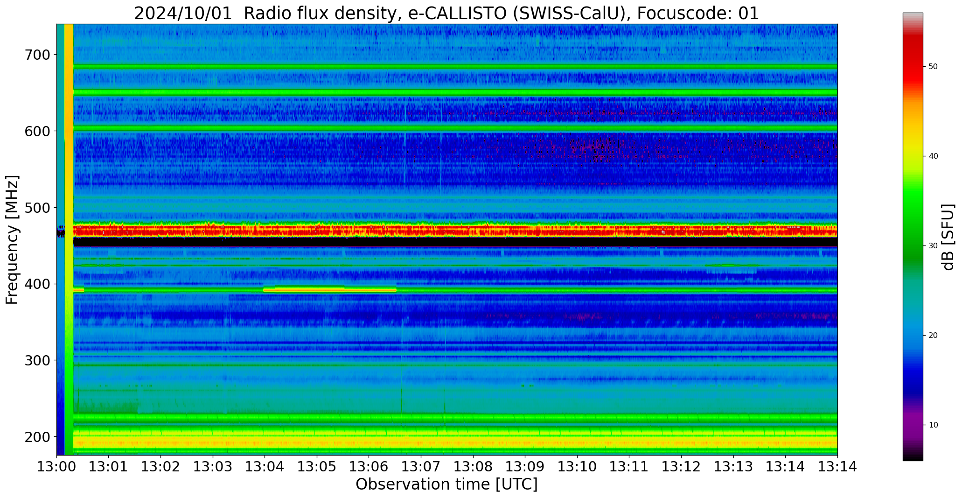Screen dimensions: 962x498
Task: Click the 13:05 time tick label
Action: coord(317,467)
